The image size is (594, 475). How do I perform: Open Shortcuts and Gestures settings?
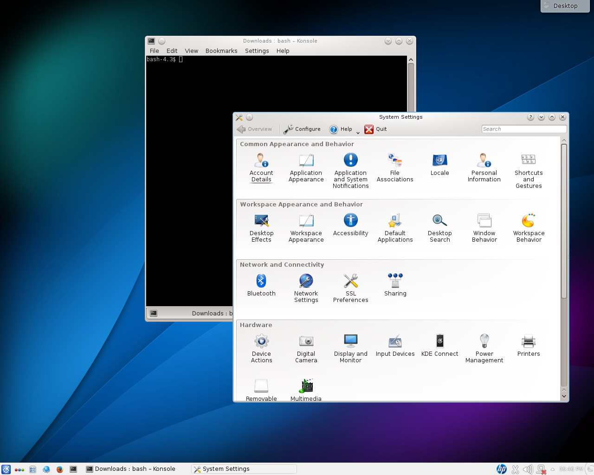[x=529, y=171]
